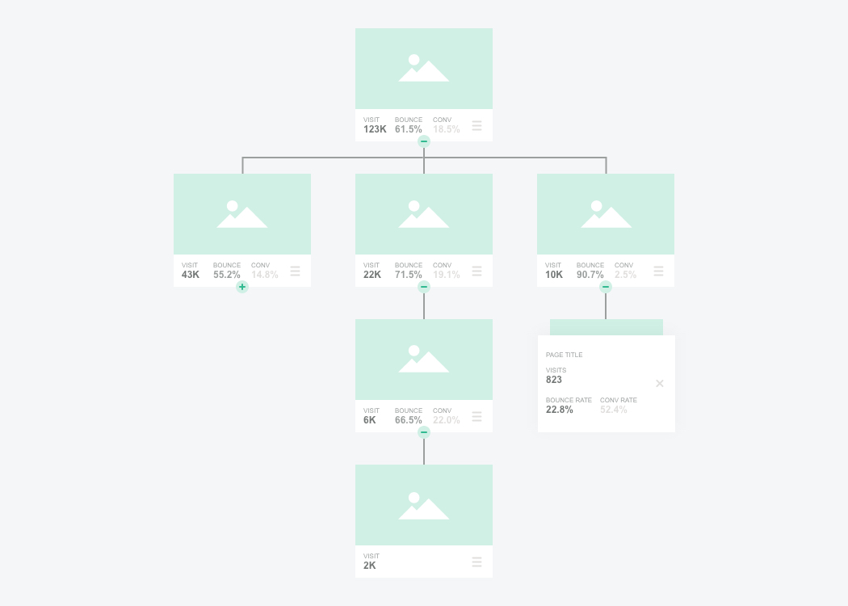
Task: Select the 2K visits page thumbnail
Action: [424, 505]
